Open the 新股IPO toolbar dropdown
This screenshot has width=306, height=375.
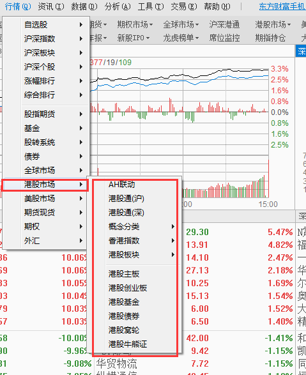(x=134, y=38)
